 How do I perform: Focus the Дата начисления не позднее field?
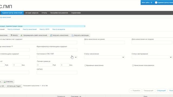tap(152, 43)
